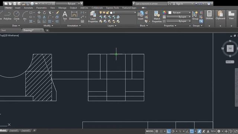Select the Copy tool in Modify

[x=39, y=17]
